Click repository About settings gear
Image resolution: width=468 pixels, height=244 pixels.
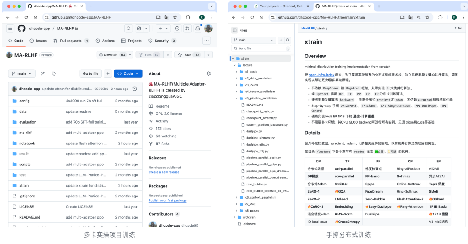pyautogui.click(x=208, y=73)
